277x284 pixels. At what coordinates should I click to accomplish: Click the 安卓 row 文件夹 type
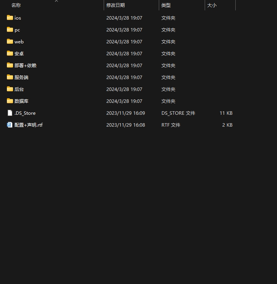pos(168,54)
